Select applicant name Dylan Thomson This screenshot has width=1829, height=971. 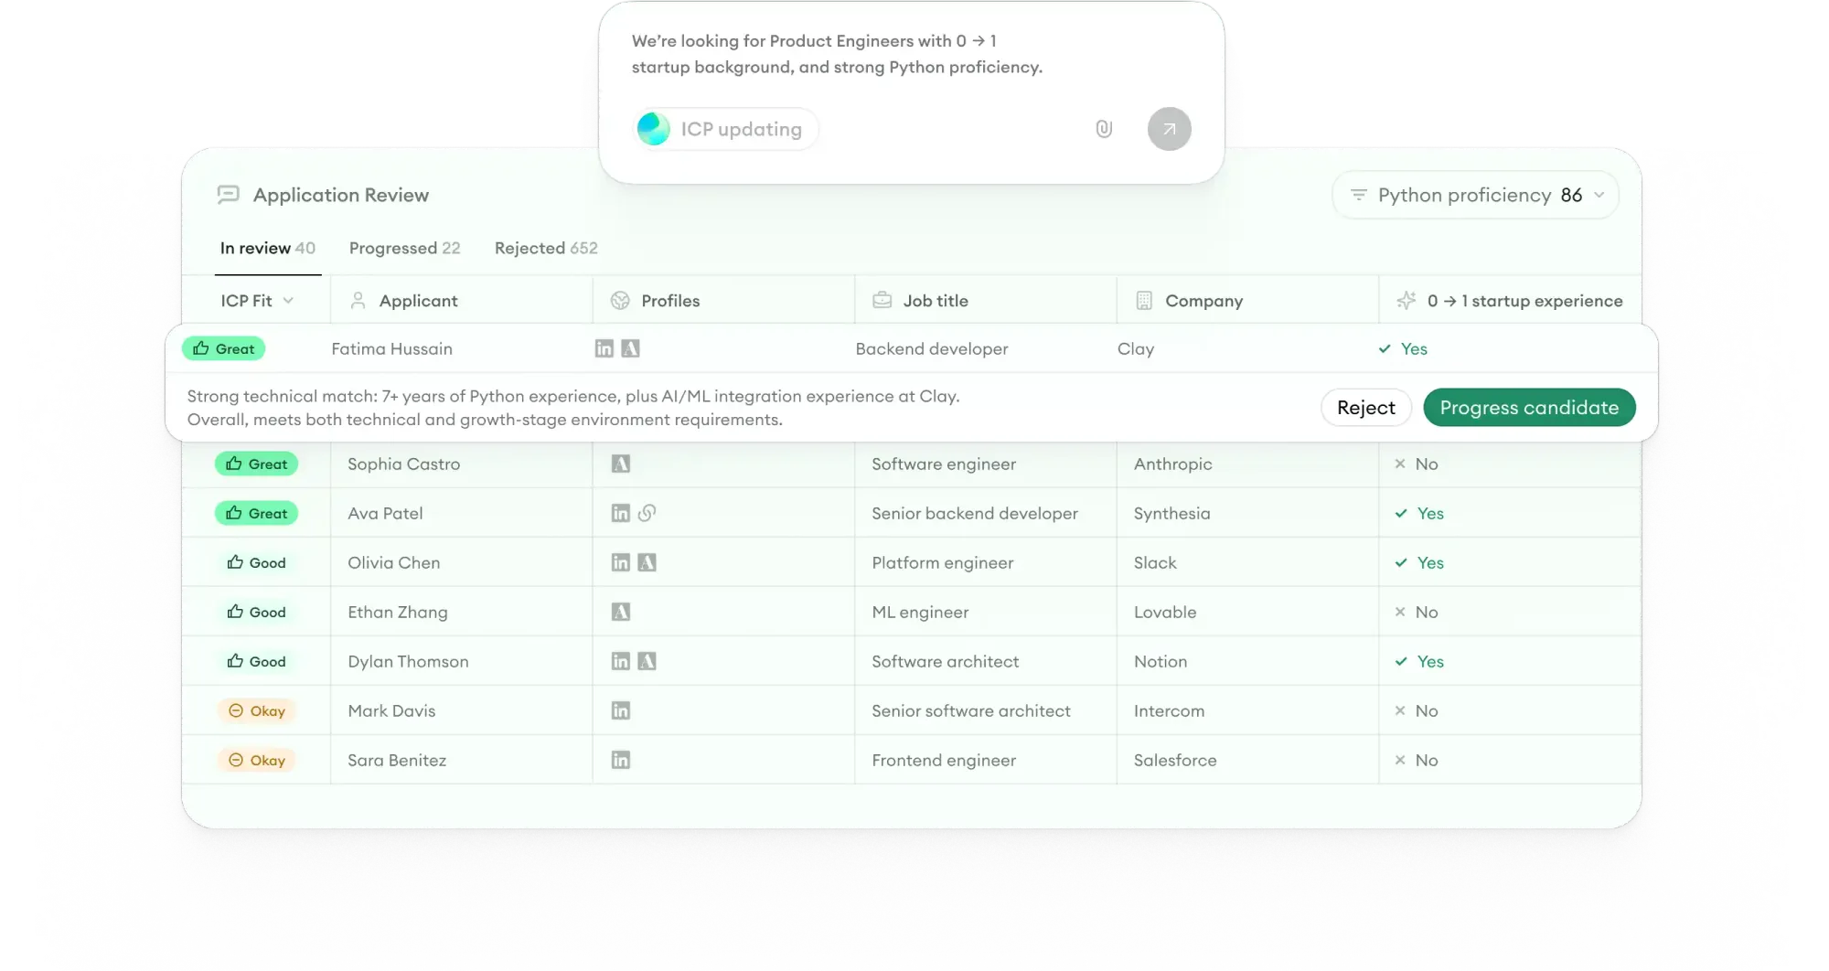point(408,661)
